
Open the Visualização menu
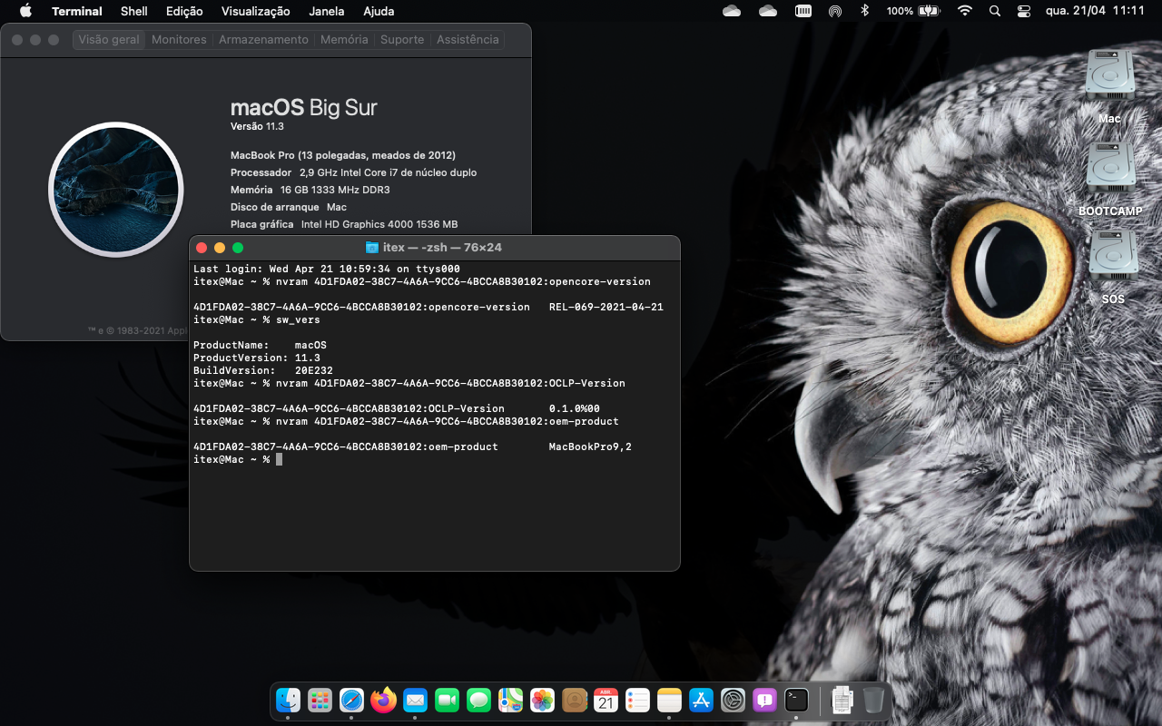[x=255, y=11]
